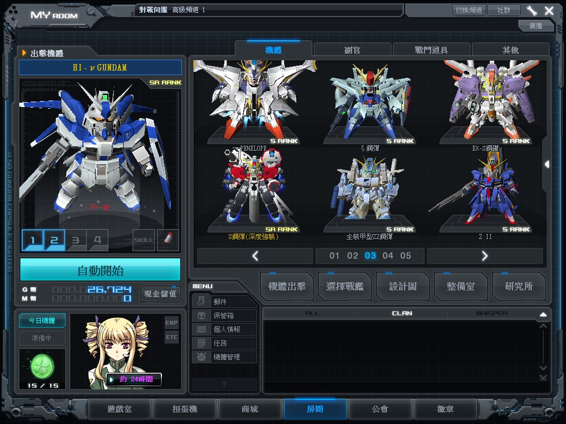Viewport: 566px width, 424px height.
Task: Select the 扭蛋機 tab in bottom navigation
Action: [184, 409]
